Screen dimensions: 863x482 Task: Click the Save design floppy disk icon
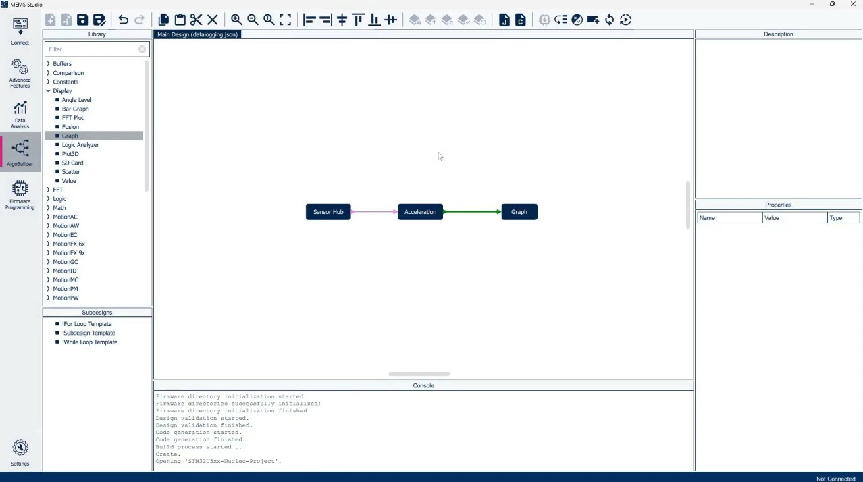(82, 20)
